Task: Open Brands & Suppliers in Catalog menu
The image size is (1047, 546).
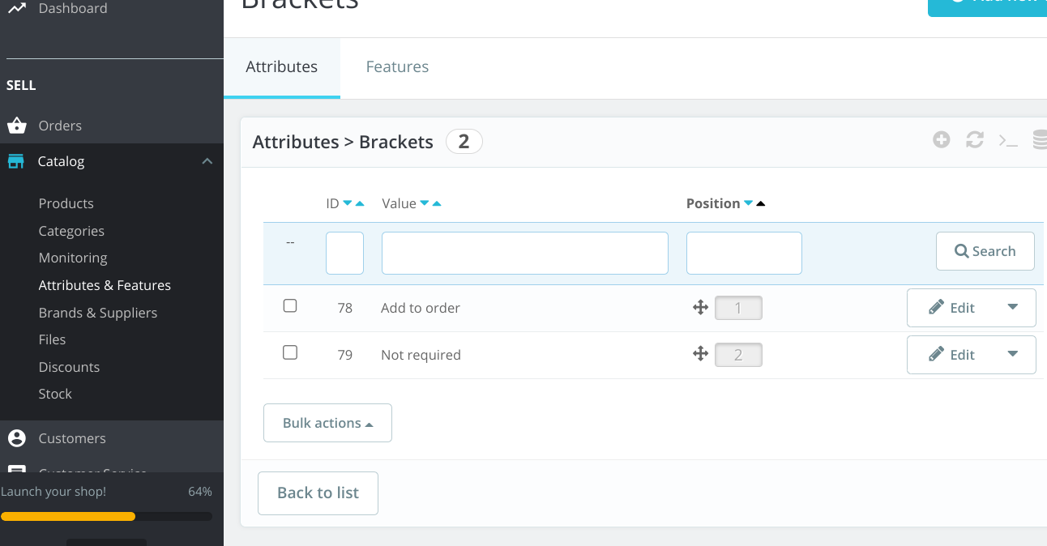Action: click(98, 313)
